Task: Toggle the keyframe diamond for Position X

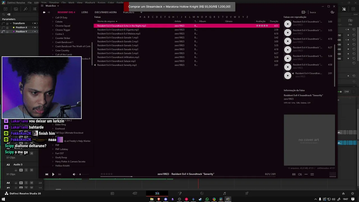Action: coord(35,27)
